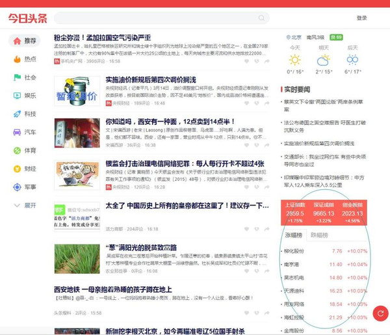The image size is (390, 335).
Task: Open 热点 flame icon in sidebar
Action: pyautogui.click(x=17, y=59)
